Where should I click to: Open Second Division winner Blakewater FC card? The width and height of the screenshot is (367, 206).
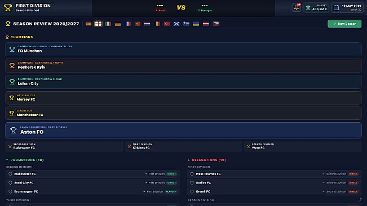tap(64, 146)
